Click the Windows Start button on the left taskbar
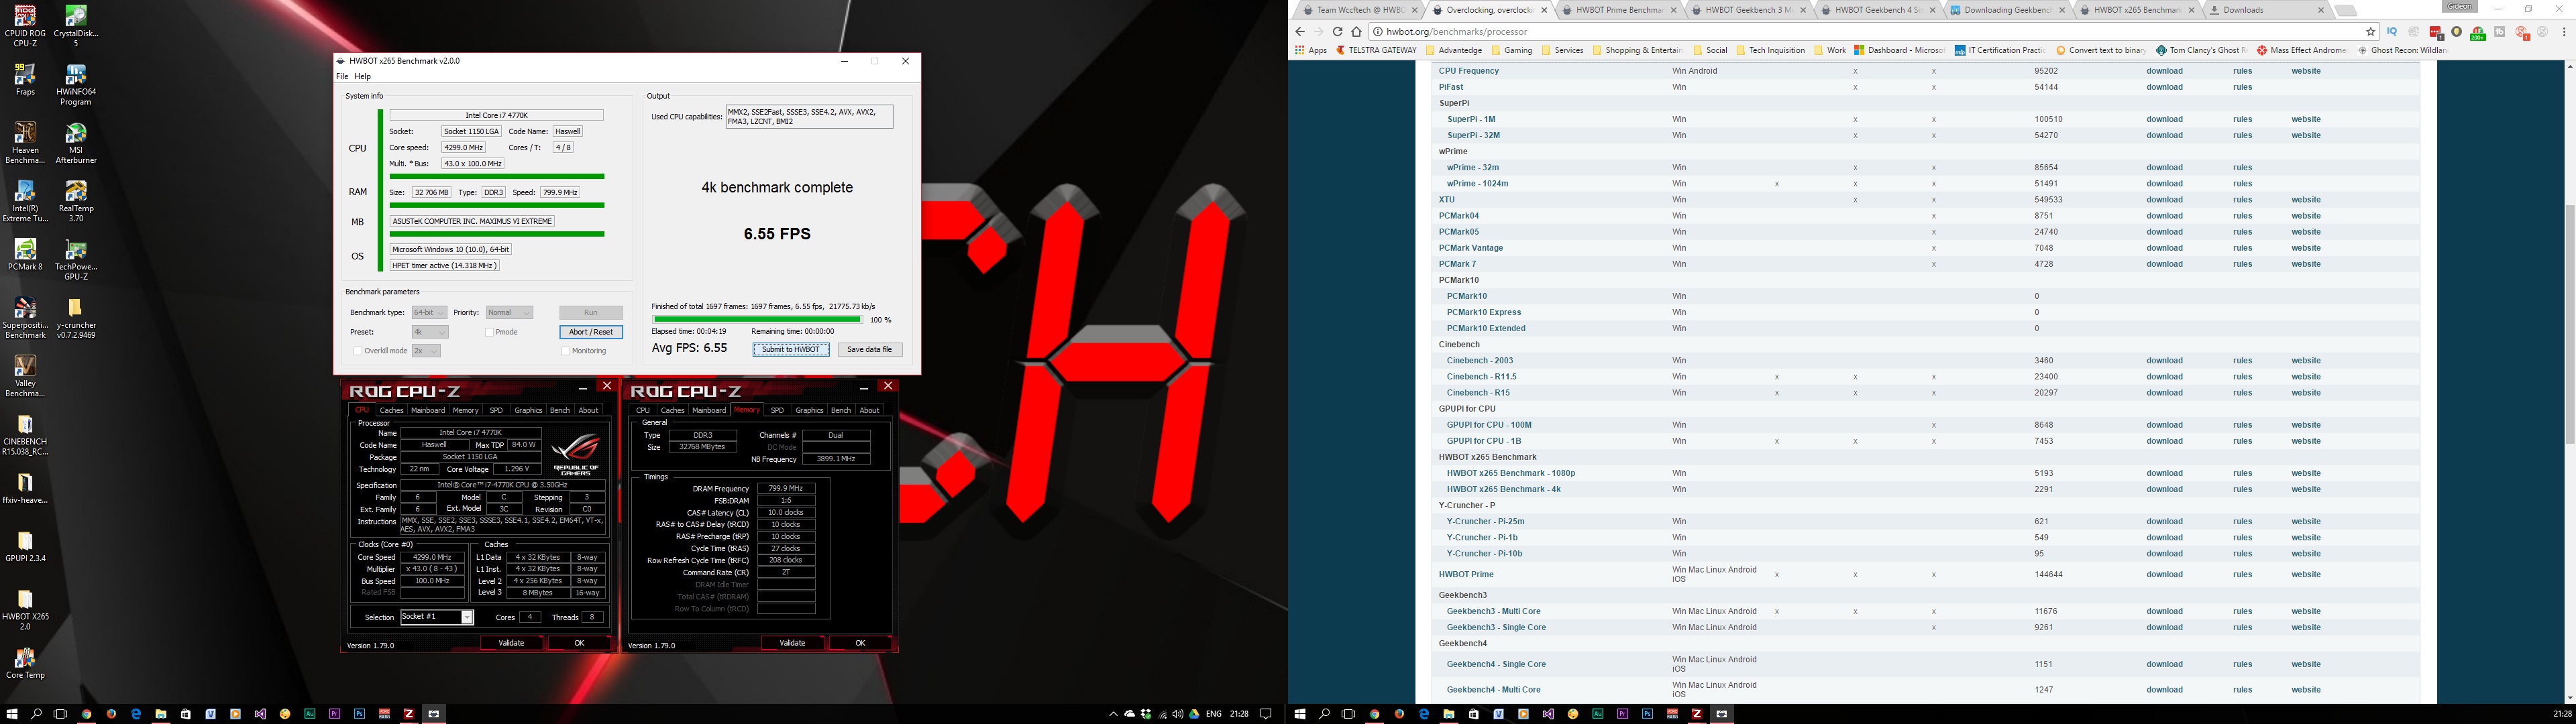Screen dimensions: 2576x724 [x=12, y=714]
